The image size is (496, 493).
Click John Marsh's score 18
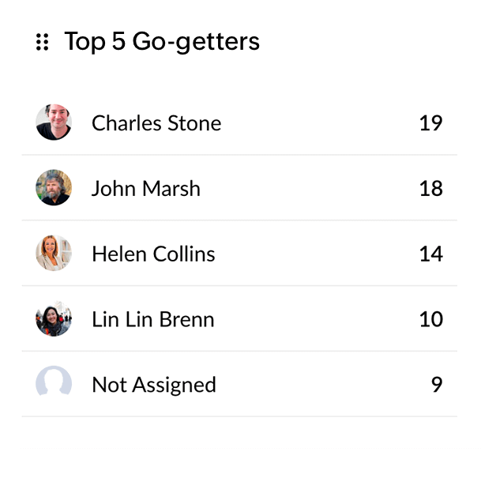pyautogui.click(x=430, y=188)
